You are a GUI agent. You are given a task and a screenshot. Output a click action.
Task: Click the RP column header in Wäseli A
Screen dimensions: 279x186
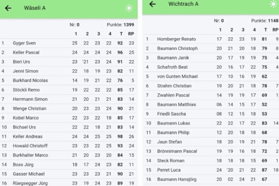tap(131, 34)
